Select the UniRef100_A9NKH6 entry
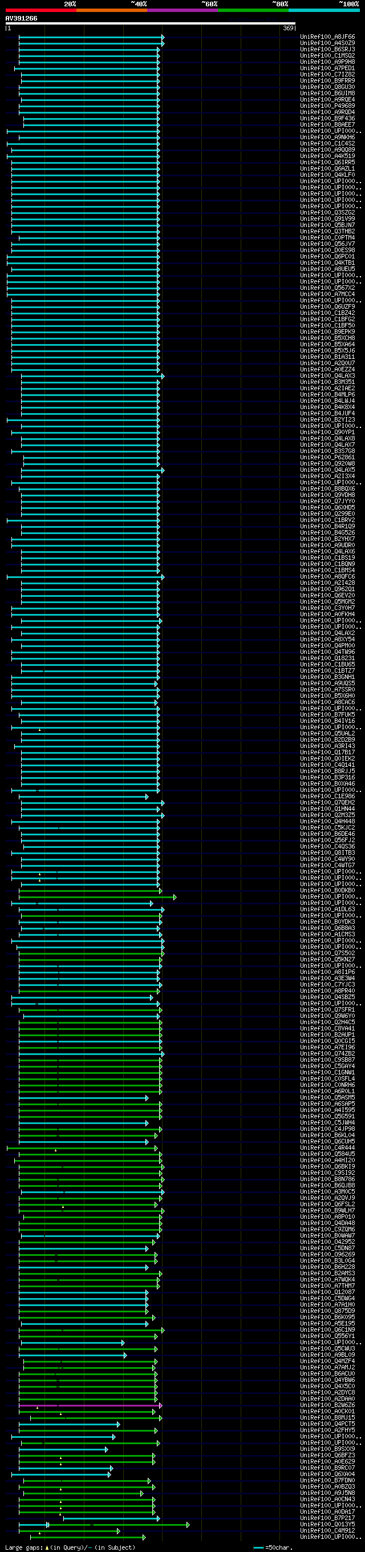Image resolution: width=365 pixels, height=1552 pixels. (x=328, y=138)
